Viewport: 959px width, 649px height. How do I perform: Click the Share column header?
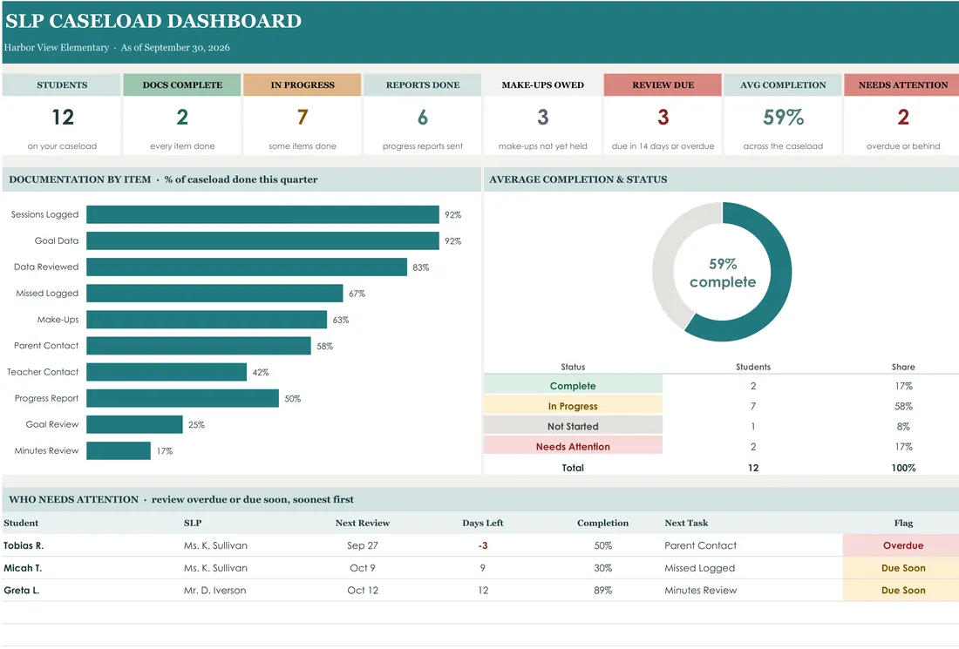(902, 368)
